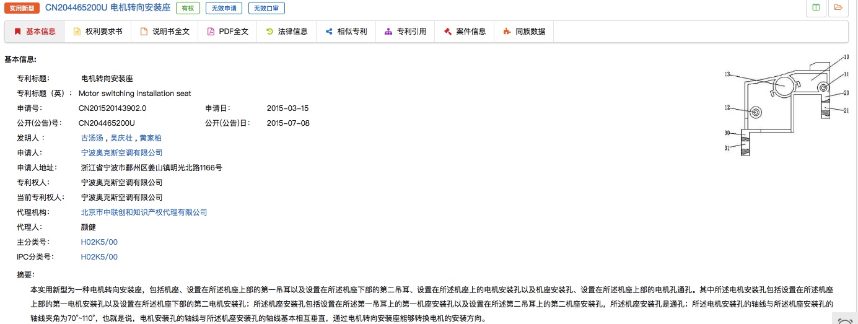Select English title Motor switching installation seat

click(x=135, y=94)
